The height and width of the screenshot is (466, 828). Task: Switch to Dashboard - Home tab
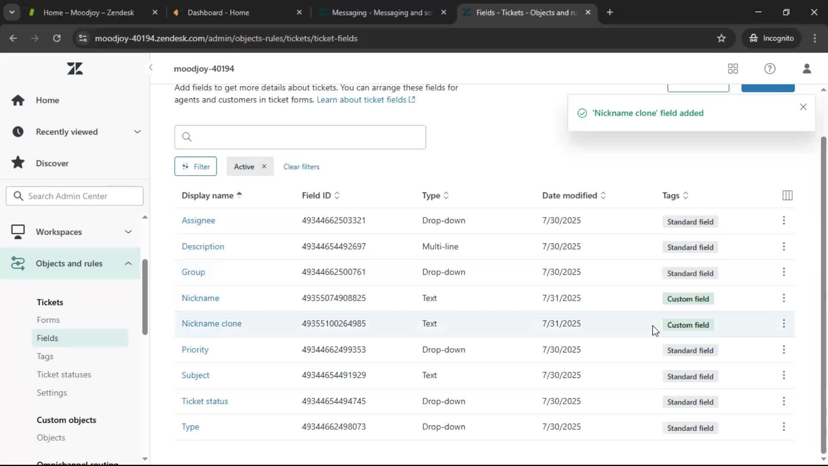pos(218,13)
